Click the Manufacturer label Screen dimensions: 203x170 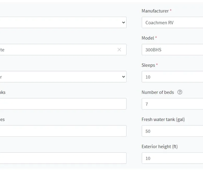[x=155, y=11]
